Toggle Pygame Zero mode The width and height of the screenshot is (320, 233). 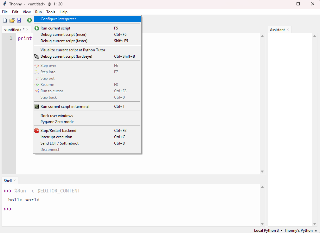87,122
